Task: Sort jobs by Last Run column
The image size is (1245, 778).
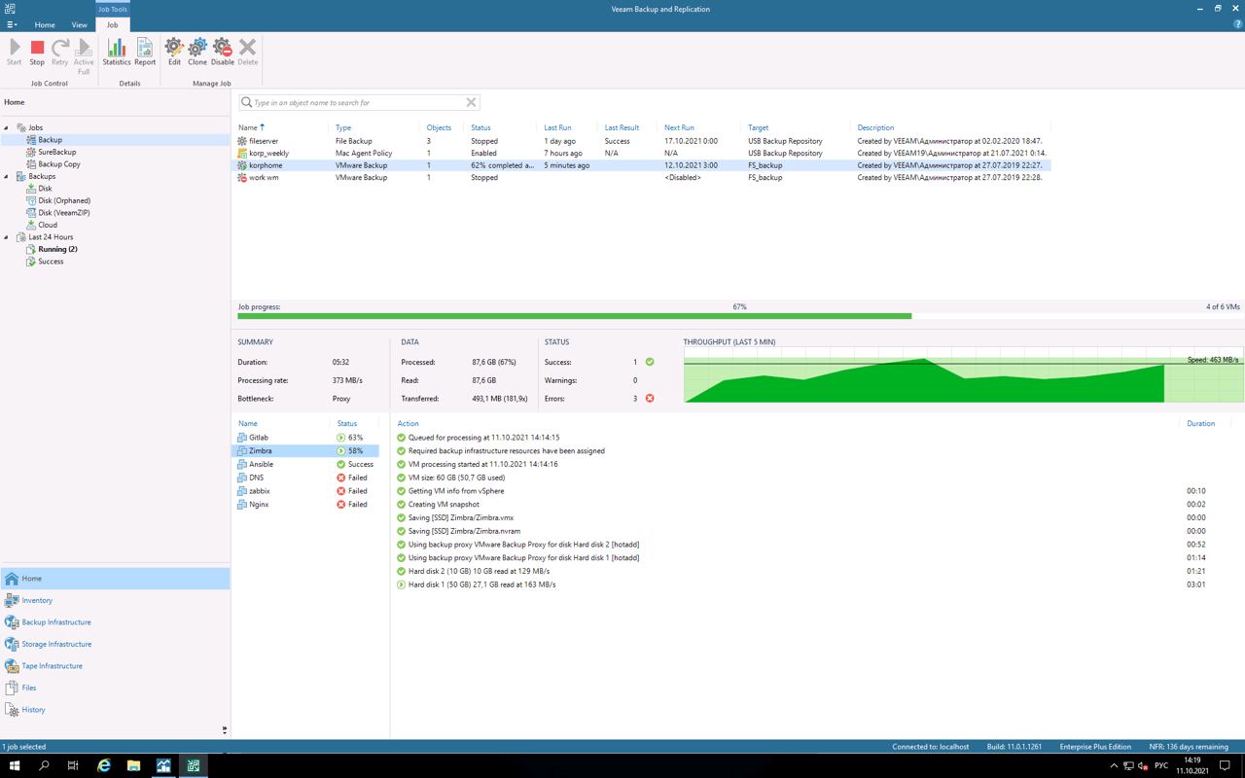Action: point(557,127)
